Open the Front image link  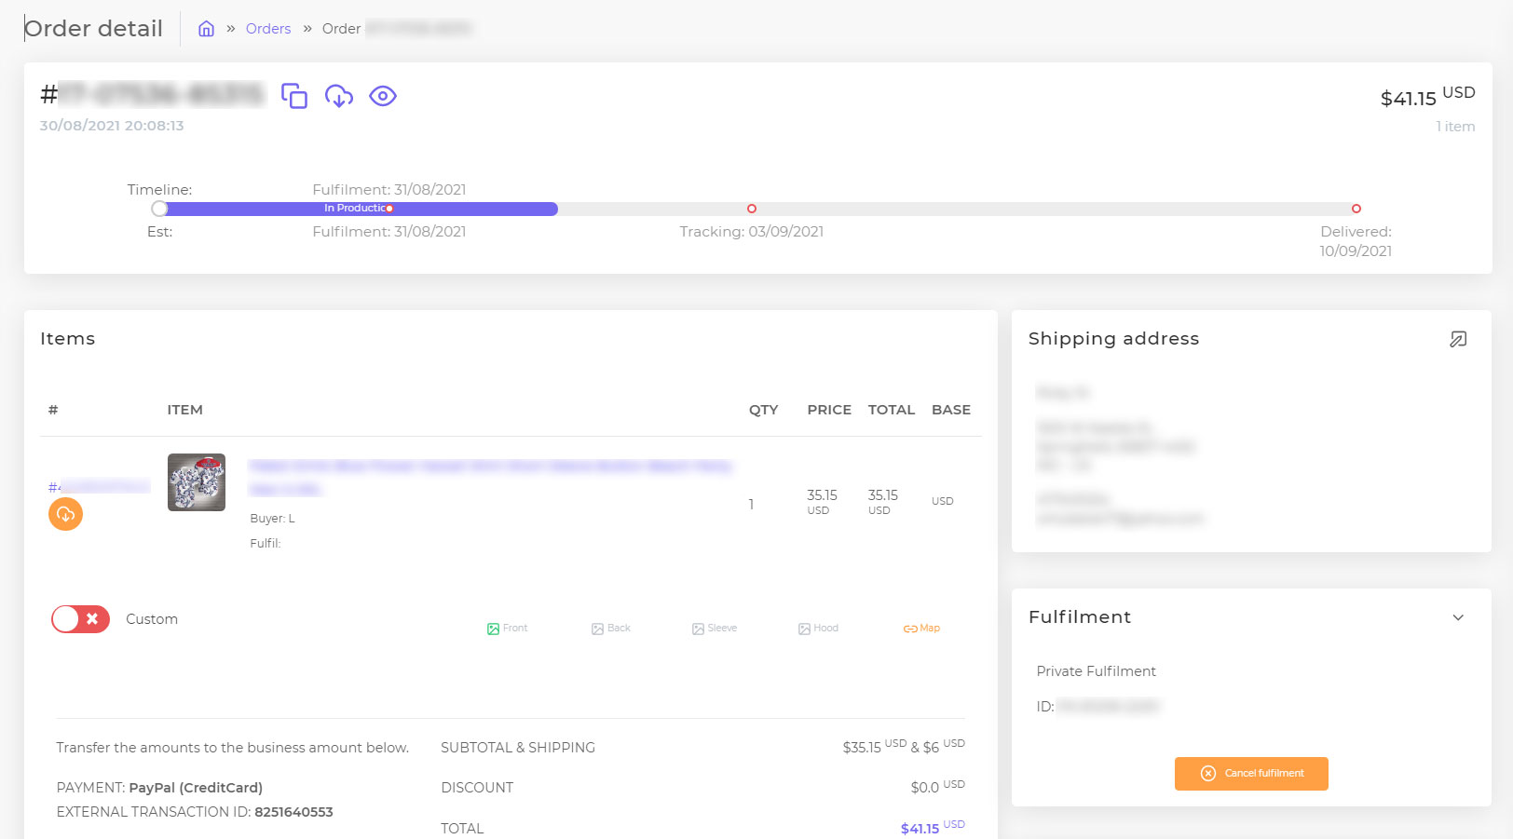(x=508, y=629)
